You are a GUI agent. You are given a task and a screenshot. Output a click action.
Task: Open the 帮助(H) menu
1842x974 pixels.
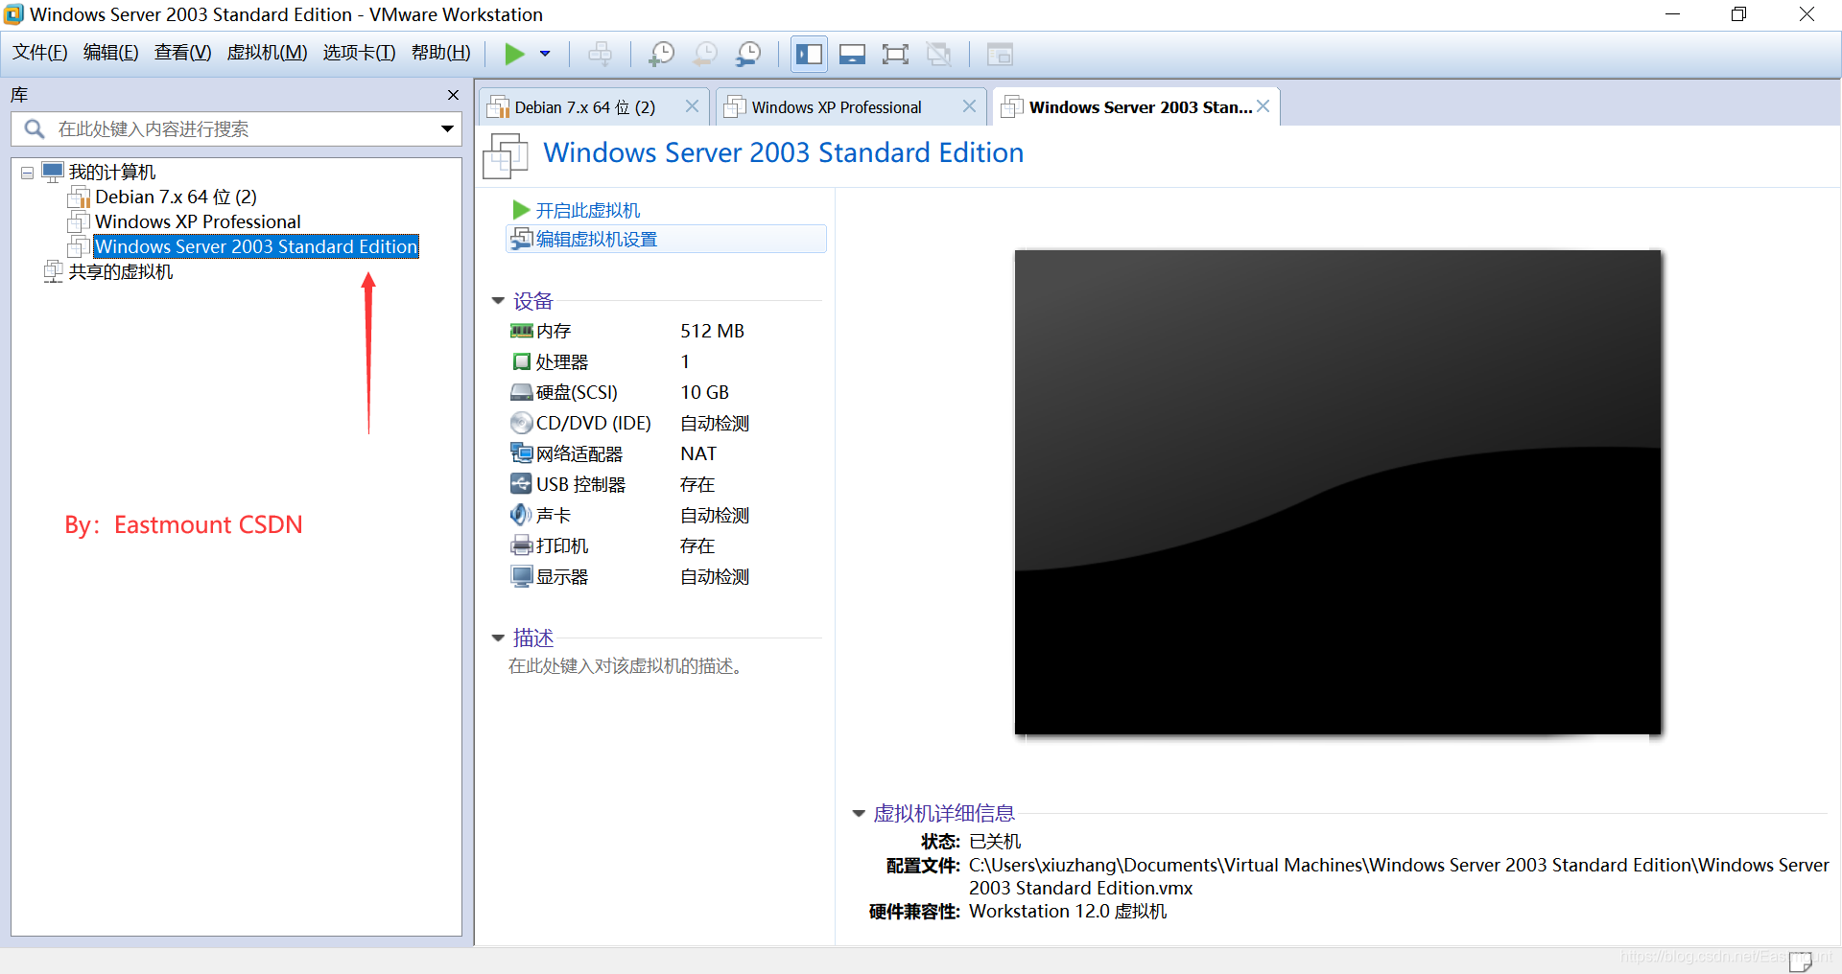[441, 53]
